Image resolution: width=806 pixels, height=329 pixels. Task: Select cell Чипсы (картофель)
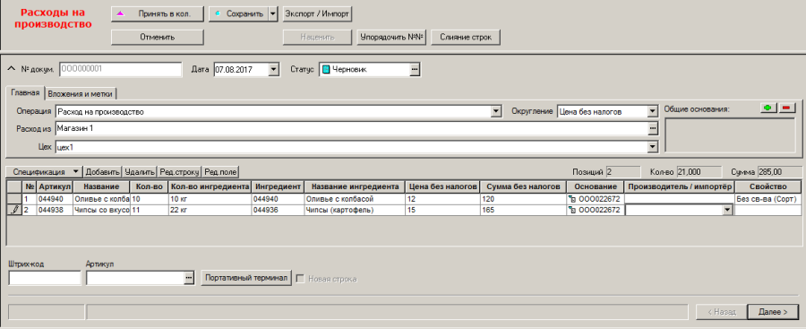tap(355, 210)
